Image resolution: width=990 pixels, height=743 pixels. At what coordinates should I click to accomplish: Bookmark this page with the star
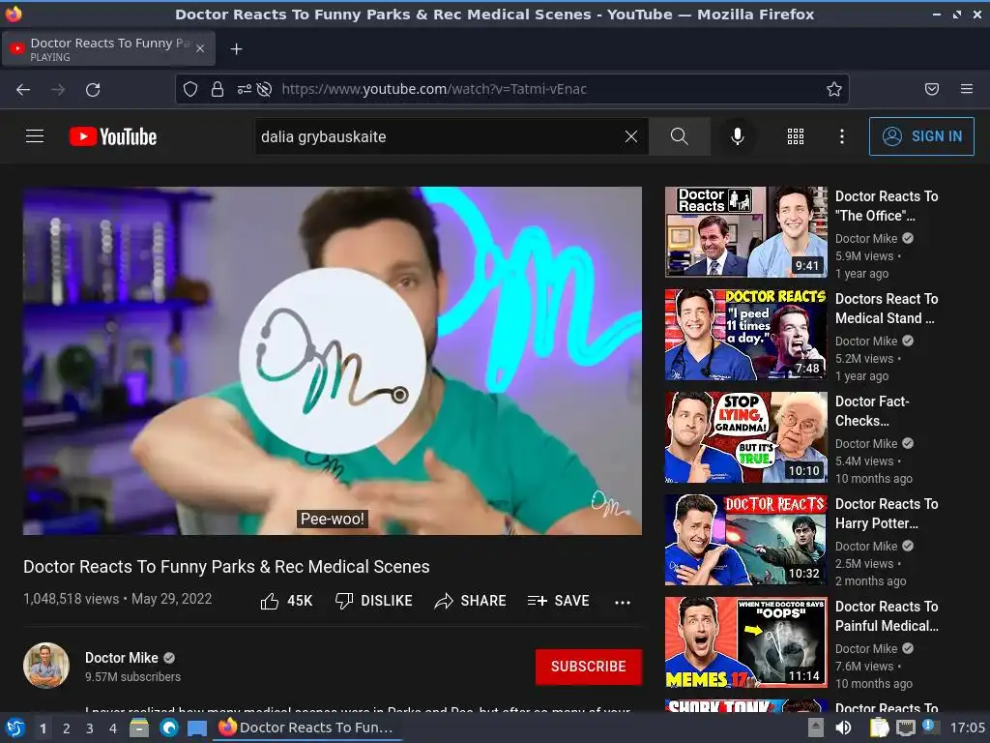click(834, 89)
